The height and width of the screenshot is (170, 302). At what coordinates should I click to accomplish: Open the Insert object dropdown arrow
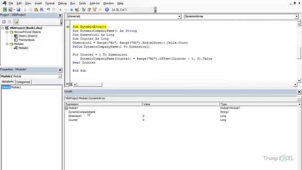point(14,9)
